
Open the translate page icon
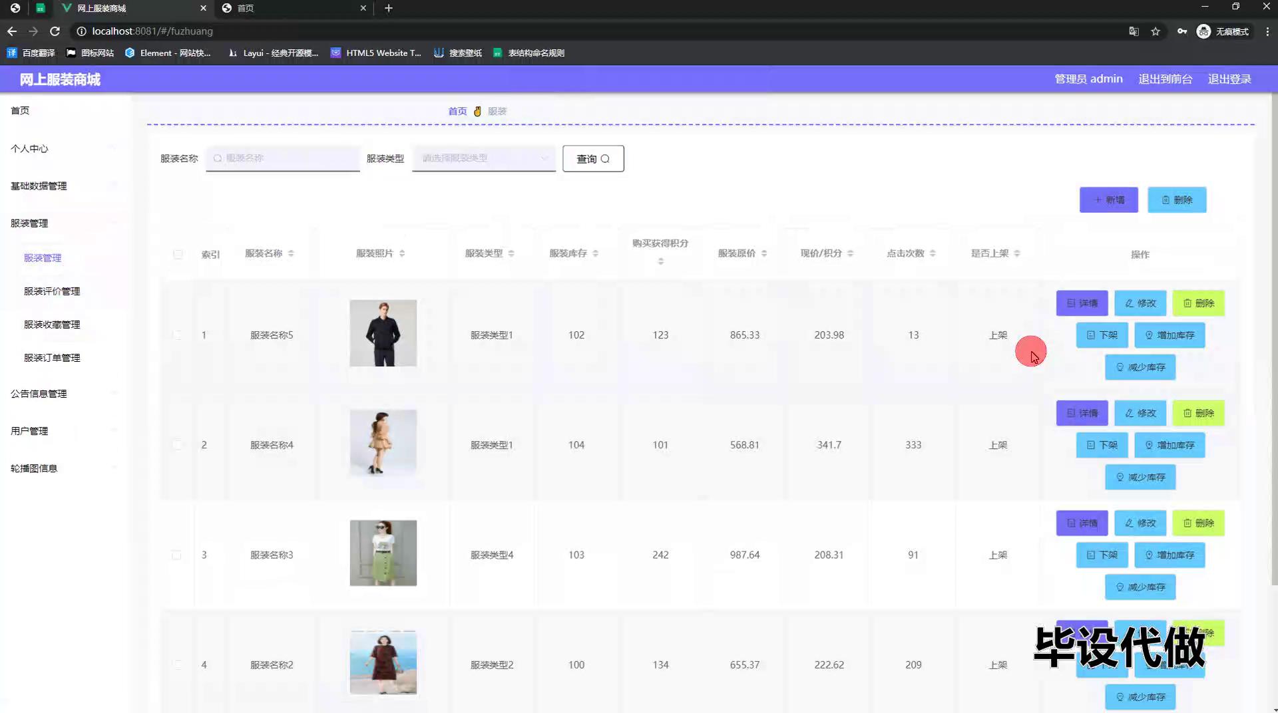click(x=1134, y=31)
